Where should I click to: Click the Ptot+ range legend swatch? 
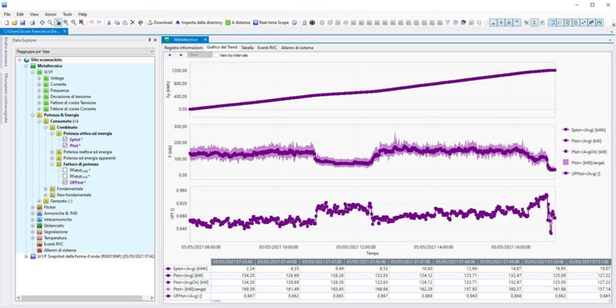[565, 163]
